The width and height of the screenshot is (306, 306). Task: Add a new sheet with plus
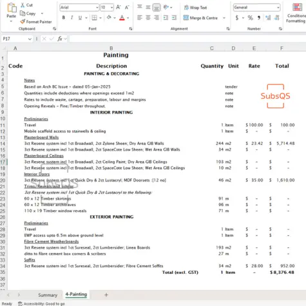click(106, 295)
